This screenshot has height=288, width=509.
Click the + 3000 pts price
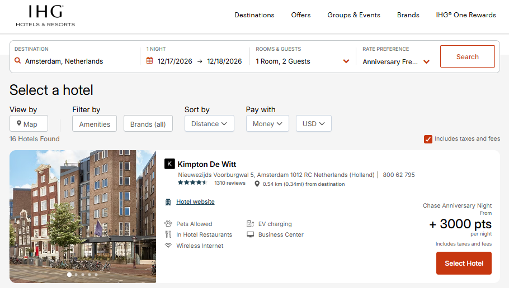[460, 224]
